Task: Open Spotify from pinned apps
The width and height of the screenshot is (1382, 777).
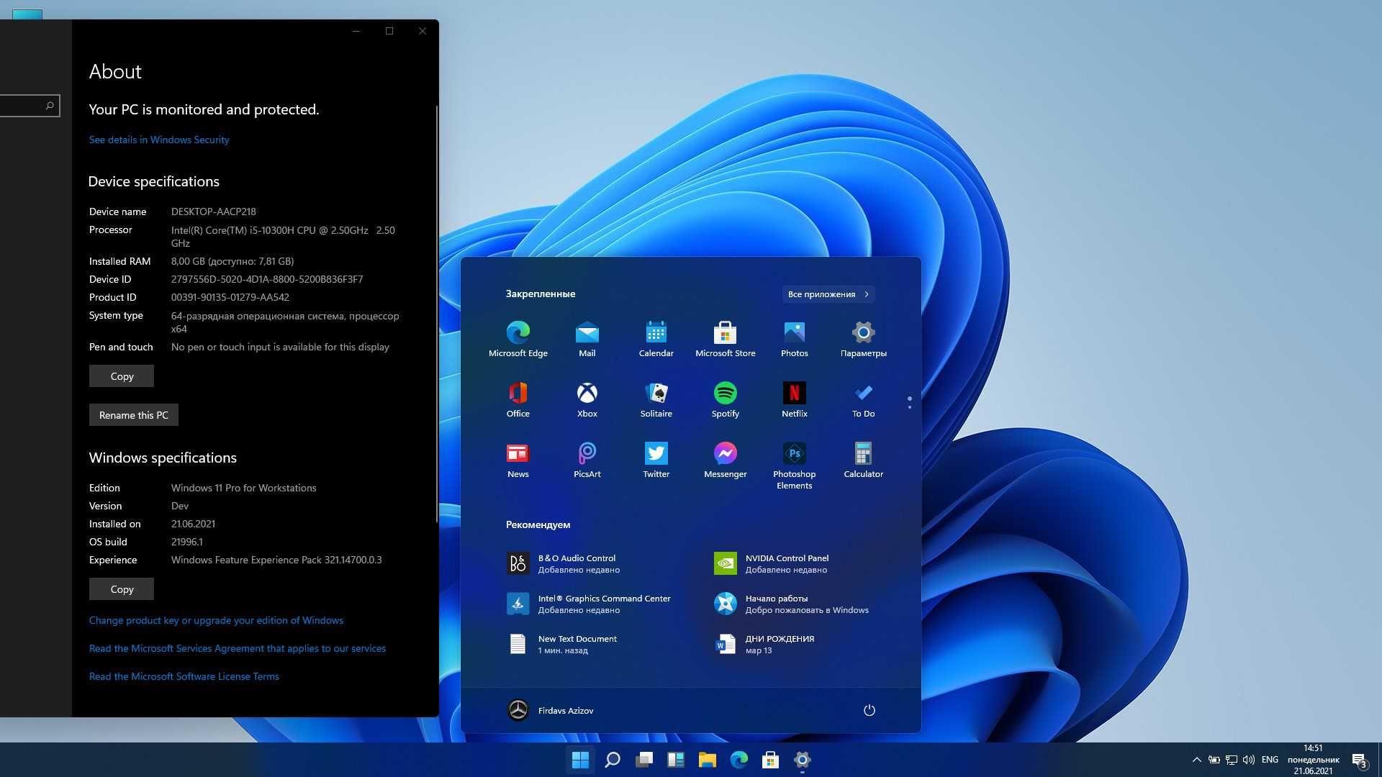Action: [726, 399]
